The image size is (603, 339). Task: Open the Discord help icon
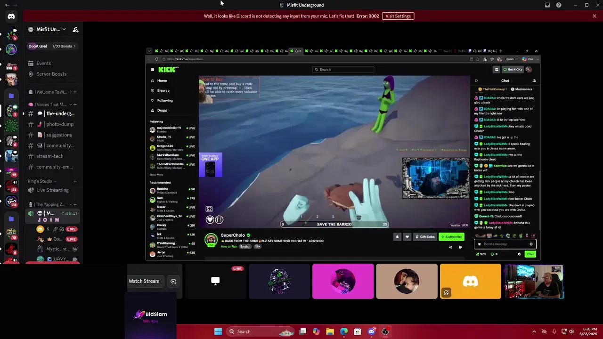pos(559,5)
